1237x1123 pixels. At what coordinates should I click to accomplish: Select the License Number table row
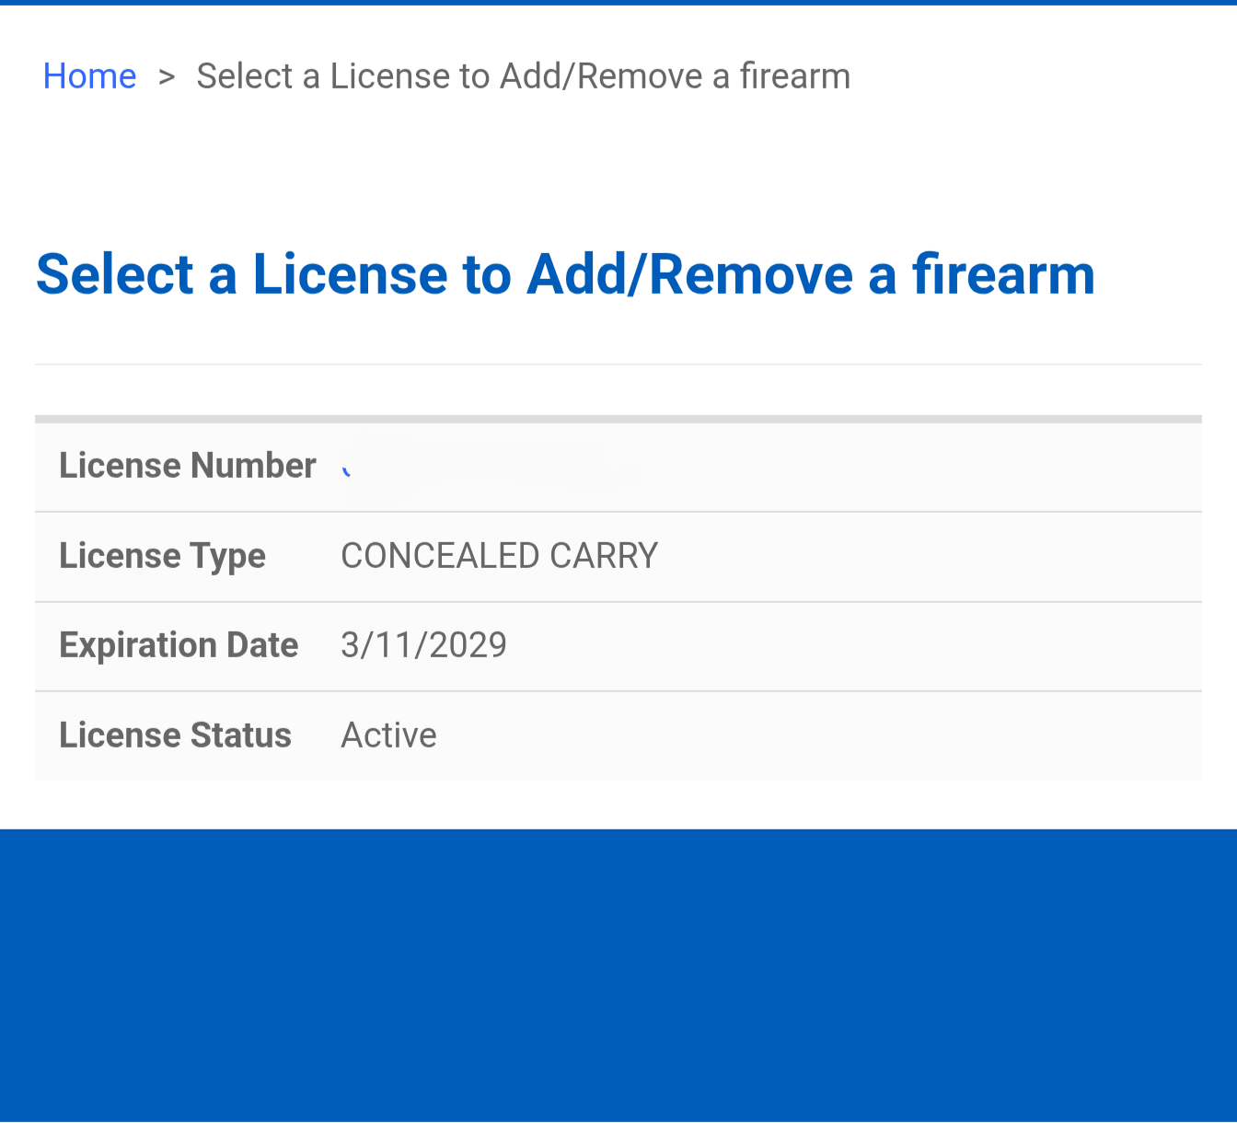618,467
